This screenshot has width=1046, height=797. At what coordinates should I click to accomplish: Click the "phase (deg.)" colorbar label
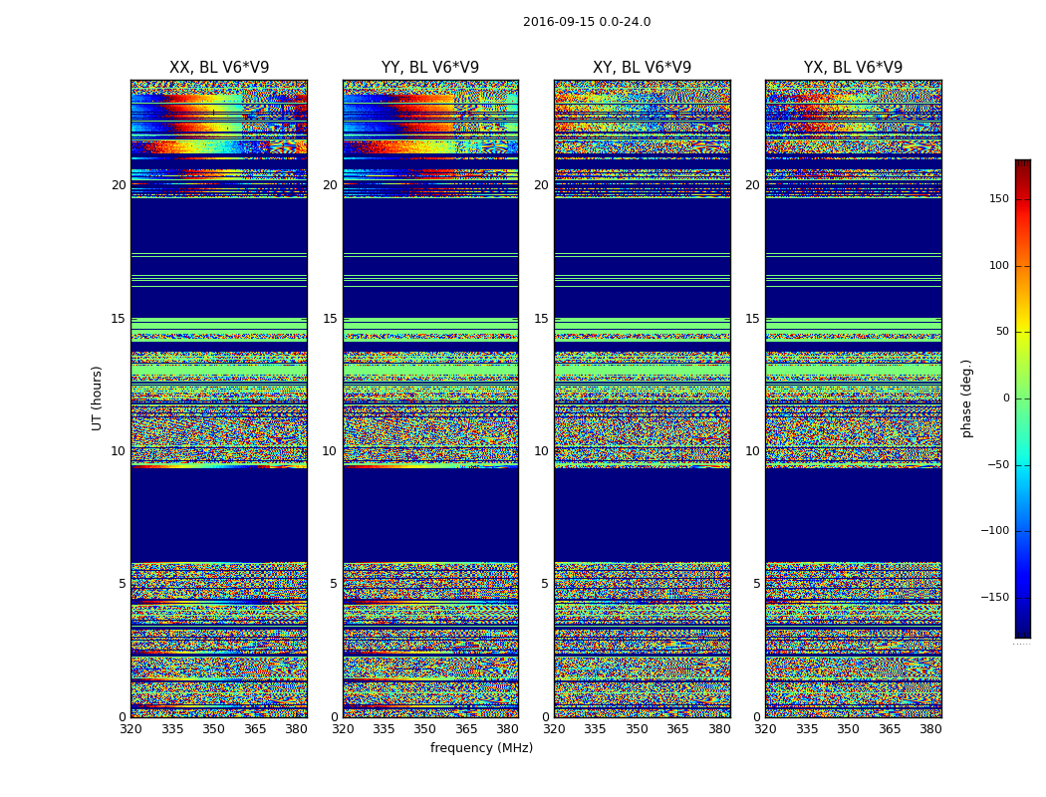(x=967, y=398)
